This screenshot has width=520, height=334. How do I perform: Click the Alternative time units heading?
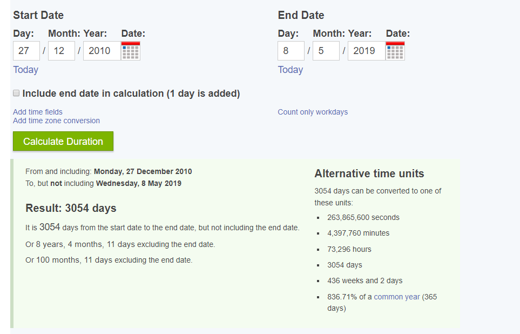(369, 173)
